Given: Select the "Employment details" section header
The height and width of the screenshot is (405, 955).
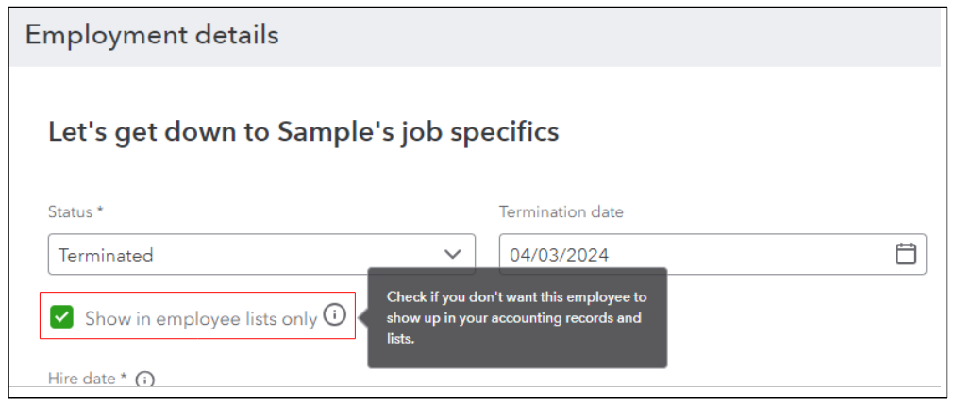Looking at the screenshot, I should coord(152,36).
